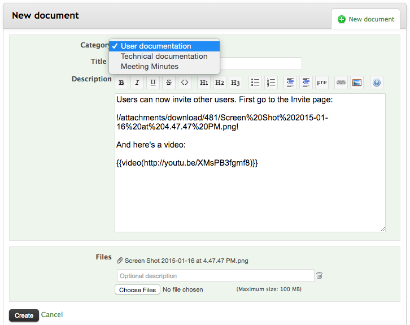410x325 pixels.
Task: Choose Meeting Minutes option
Action: pos(164,67)
